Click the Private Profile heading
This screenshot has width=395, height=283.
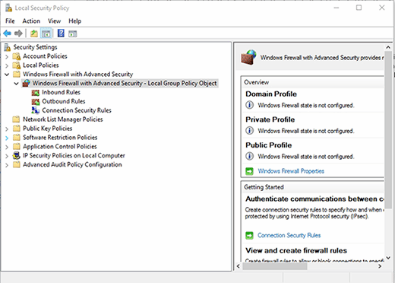(270, 119)
